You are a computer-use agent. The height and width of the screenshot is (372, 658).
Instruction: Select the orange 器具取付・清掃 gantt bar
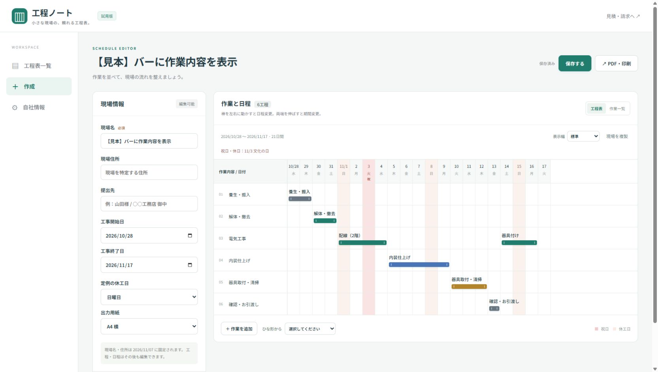[469, 287]
